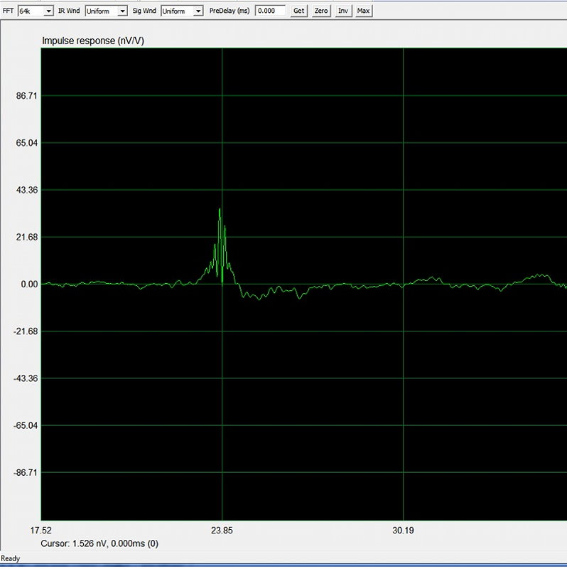
Task: Click the -86.71 amplitude axis label
Action: (25, 472)
